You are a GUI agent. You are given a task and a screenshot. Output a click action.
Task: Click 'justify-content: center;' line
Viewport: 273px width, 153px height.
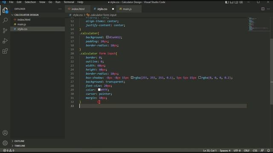[105, 25]
